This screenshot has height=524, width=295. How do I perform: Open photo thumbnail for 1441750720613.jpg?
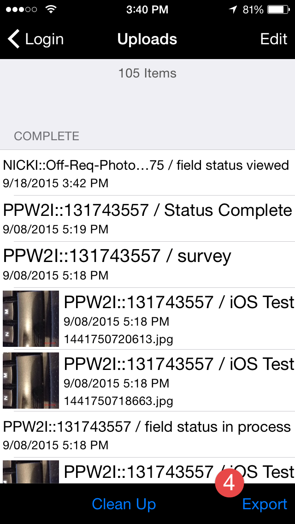(31, 319)
